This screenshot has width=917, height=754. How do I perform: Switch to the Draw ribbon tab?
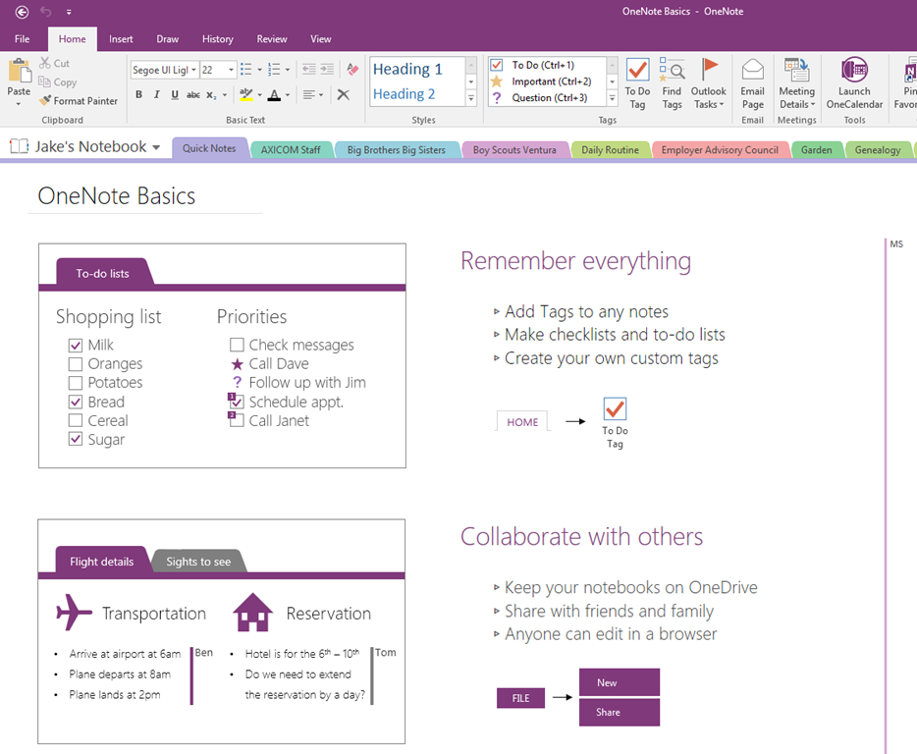(167, 38)
